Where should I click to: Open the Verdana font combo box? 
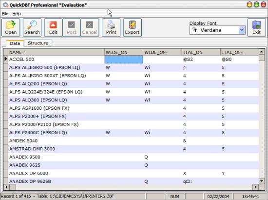[x=217, y=30]
